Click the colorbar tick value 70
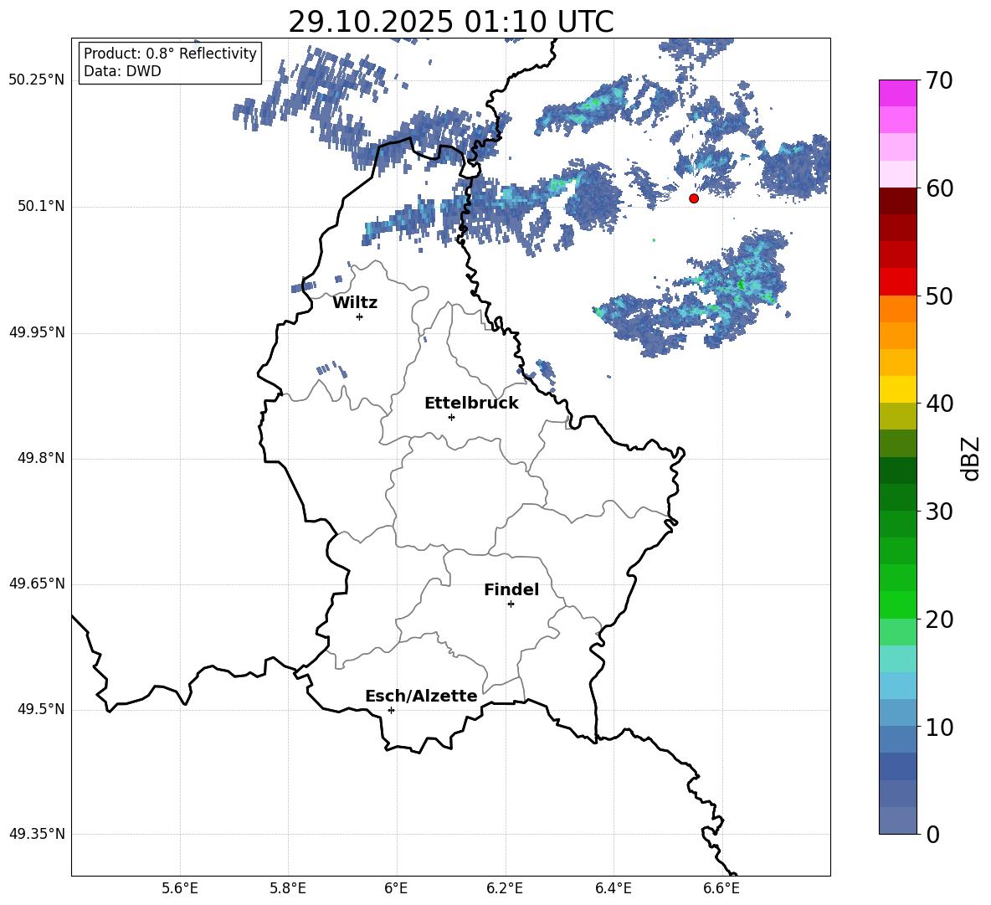Viewport: 991px width, 905px height. click(x=939, y=81)
